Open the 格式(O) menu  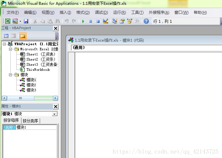click(x=83, y=12)
